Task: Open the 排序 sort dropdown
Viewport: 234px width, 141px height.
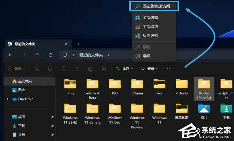Action: coord(124,69)
